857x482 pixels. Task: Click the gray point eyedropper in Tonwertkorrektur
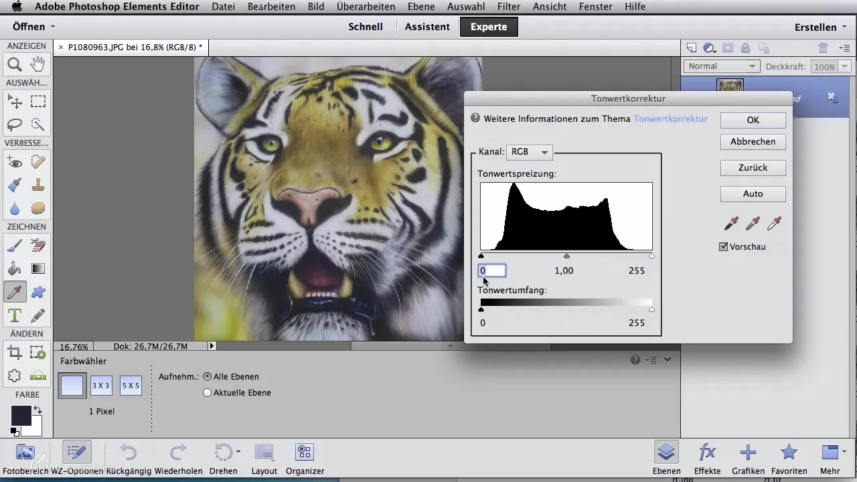[754, 223]
